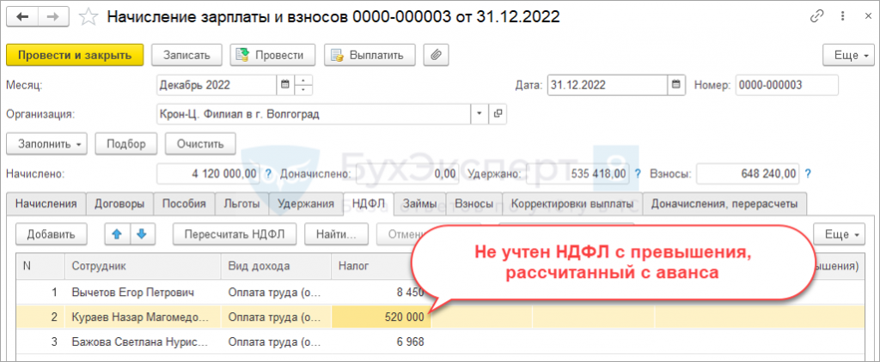
Task: Select row Кураев Назар Магомедо...
Action: coord(440,317)
